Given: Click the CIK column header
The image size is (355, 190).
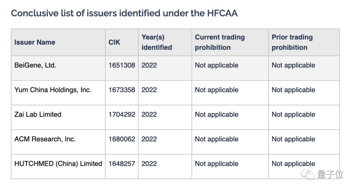Looking at the screenshot, I should point(114,42).
